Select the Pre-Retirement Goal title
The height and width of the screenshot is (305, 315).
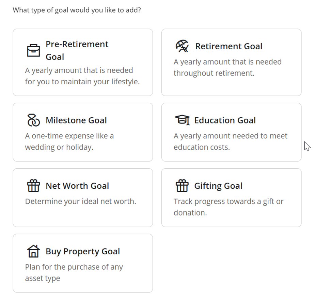click(x=77, y=50)
